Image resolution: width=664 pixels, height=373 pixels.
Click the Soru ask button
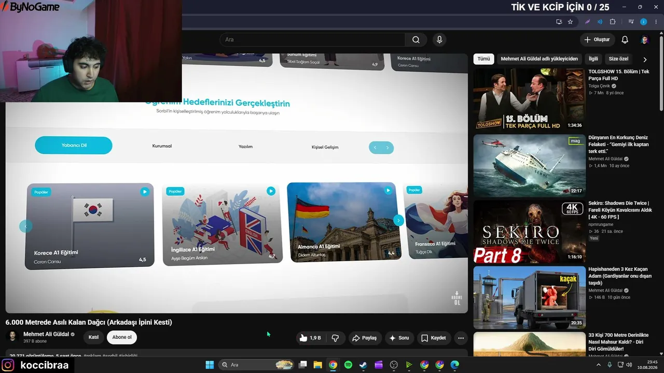(x=399, y=338)
